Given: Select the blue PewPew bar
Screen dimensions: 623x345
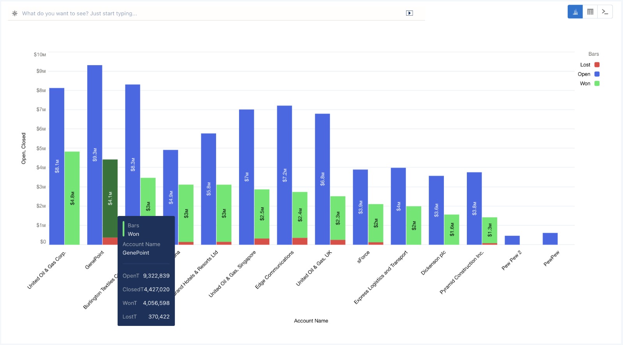Looking at the screenshot, I should tap(550, 239).
